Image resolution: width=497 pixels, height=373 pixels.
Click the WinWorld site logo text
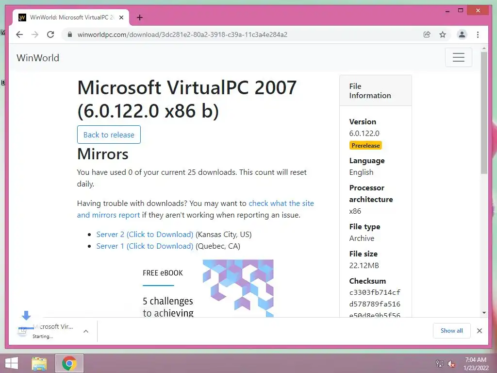(x=38, y=58)
